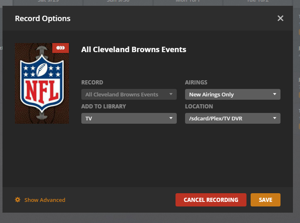Open the Location dropdown /sdcard/Plex/TV DVR

pos(233,118)
